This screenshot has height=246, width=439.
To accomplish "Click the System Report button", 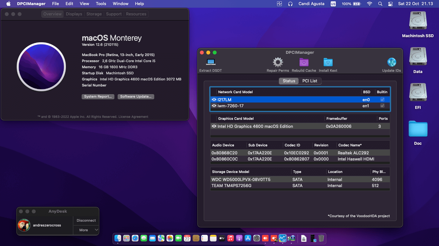I will click(98, 96).
